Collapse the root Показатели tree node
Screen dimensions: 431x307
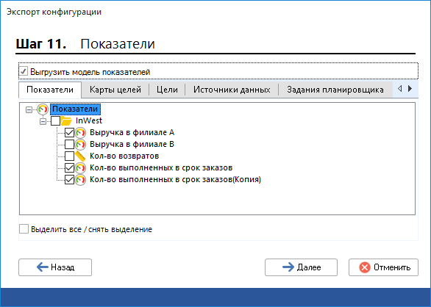(29, 109)
